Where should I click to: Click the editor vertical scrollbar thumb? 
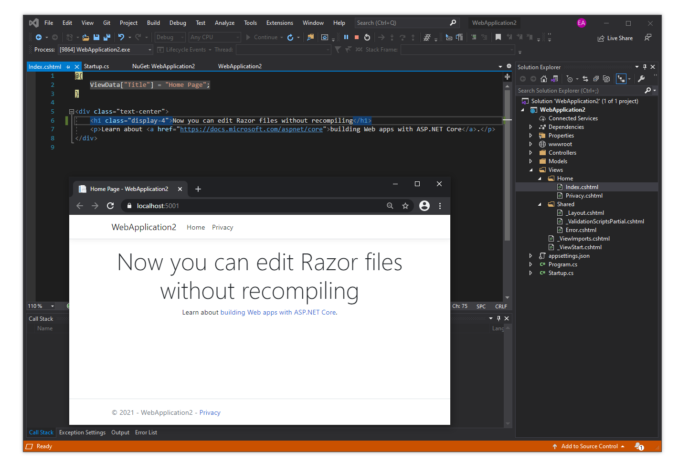coord(507,165)
